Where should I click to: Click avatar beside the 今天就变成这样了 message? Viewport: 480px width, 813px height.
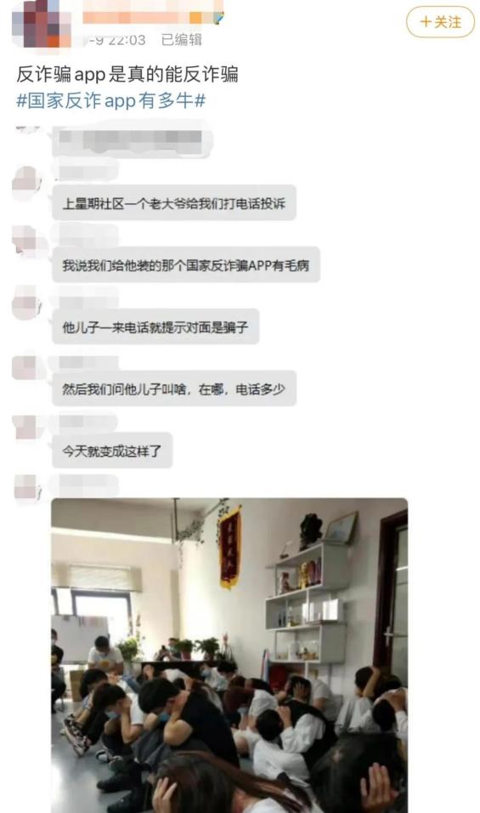click(x=27, y=427)
